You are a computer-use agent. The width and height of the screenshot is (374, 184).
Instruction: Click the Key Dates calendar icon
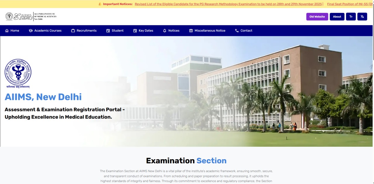tap(135, 31)
